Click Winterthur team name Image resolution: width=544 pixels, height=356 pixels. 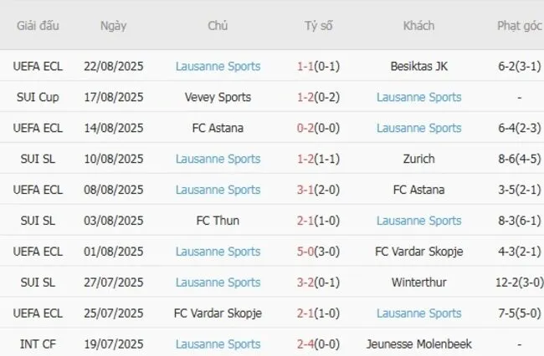click(418, 282)
